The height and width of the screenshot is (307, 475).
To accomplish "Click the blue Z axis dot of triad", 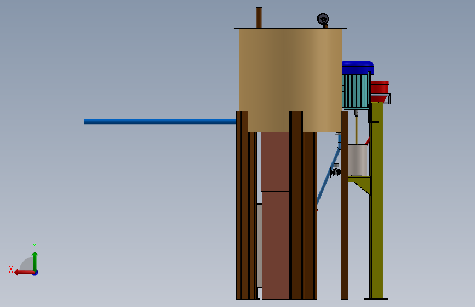I will [x=36, y=273].
